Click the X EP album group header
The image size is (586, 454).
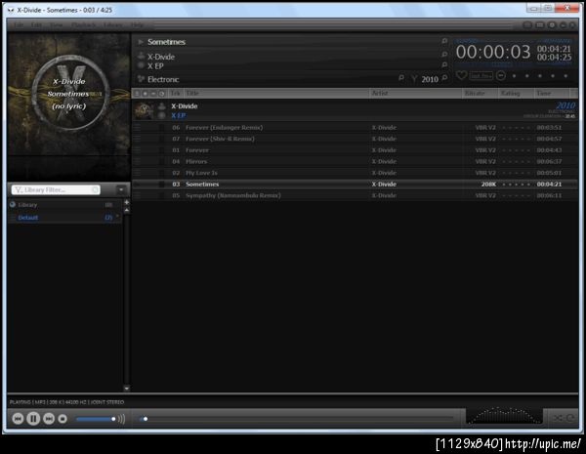(356, 110)
